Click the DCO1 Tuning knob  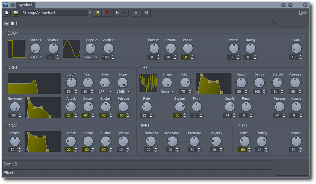[250, 48]
